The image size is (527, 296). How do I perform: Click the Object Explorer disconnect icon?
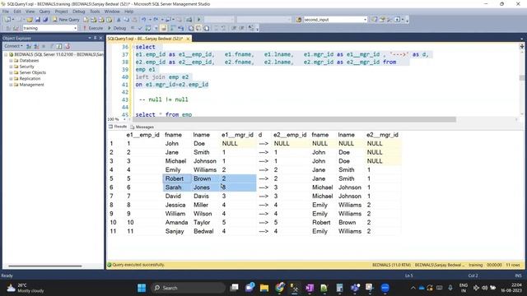36,46
